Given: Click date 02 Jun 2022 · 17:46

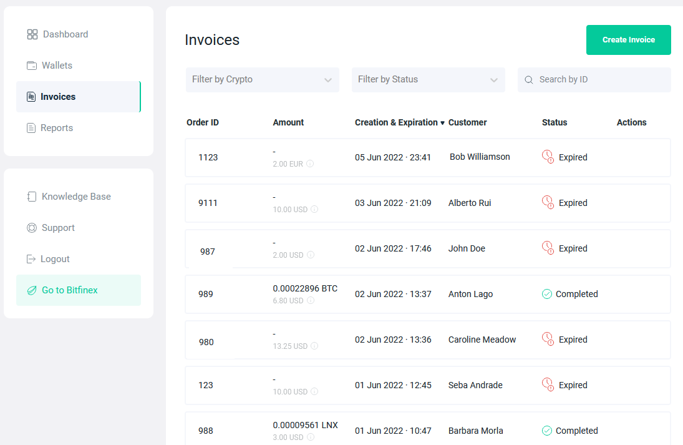Looking at the screenshot, I should point(393,248).
